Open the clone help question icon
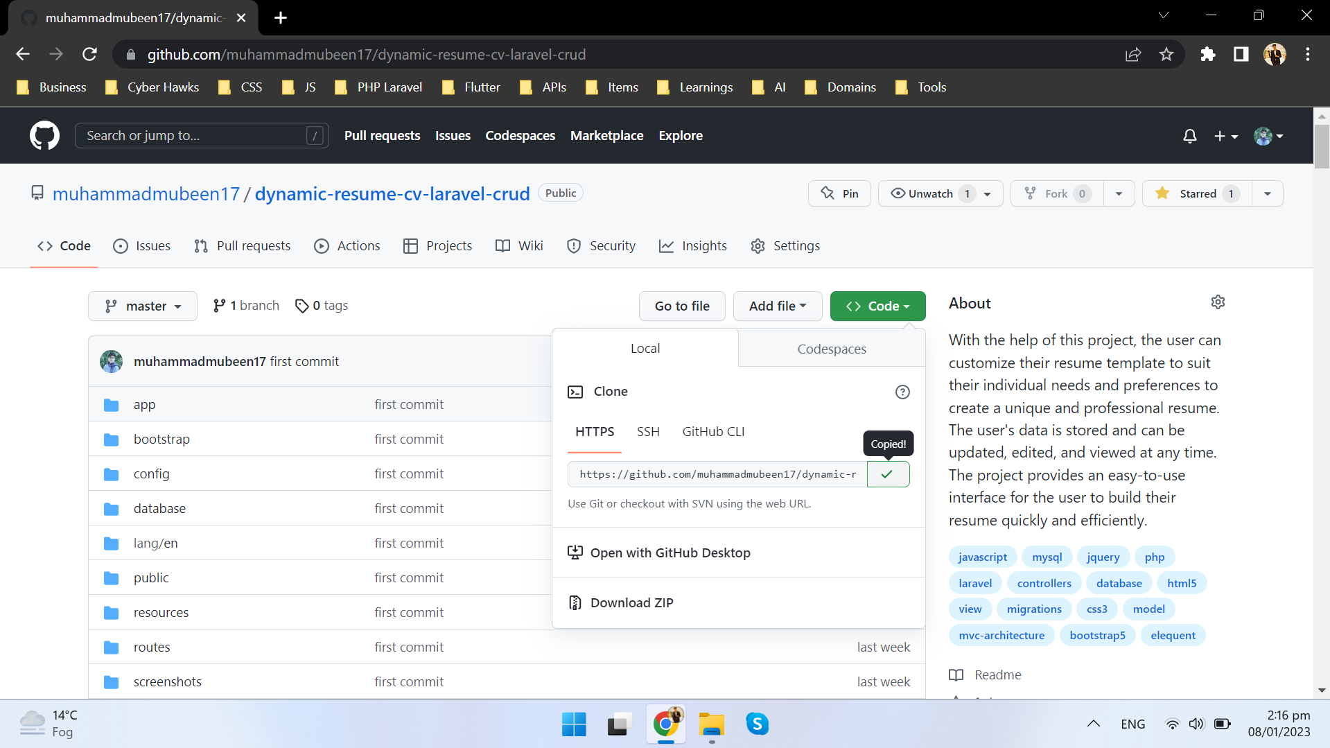The width and height of the screenshot is (1330, 748). coord(902,392)
